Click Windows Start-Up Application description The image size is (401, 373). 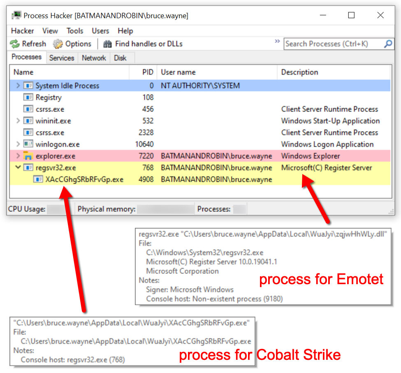point(330,120)
